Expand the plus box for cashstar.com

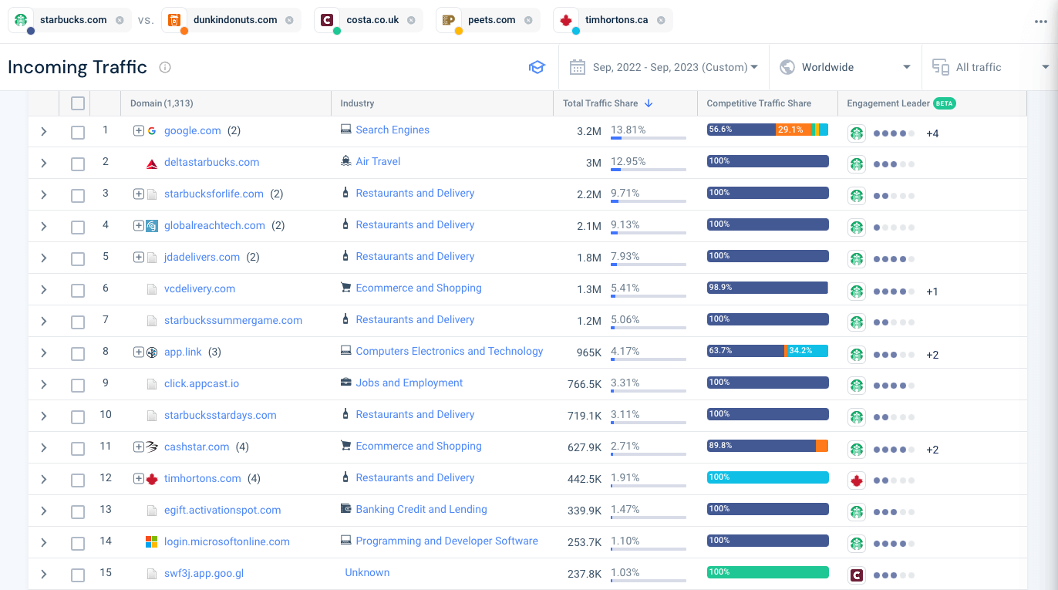139,447
